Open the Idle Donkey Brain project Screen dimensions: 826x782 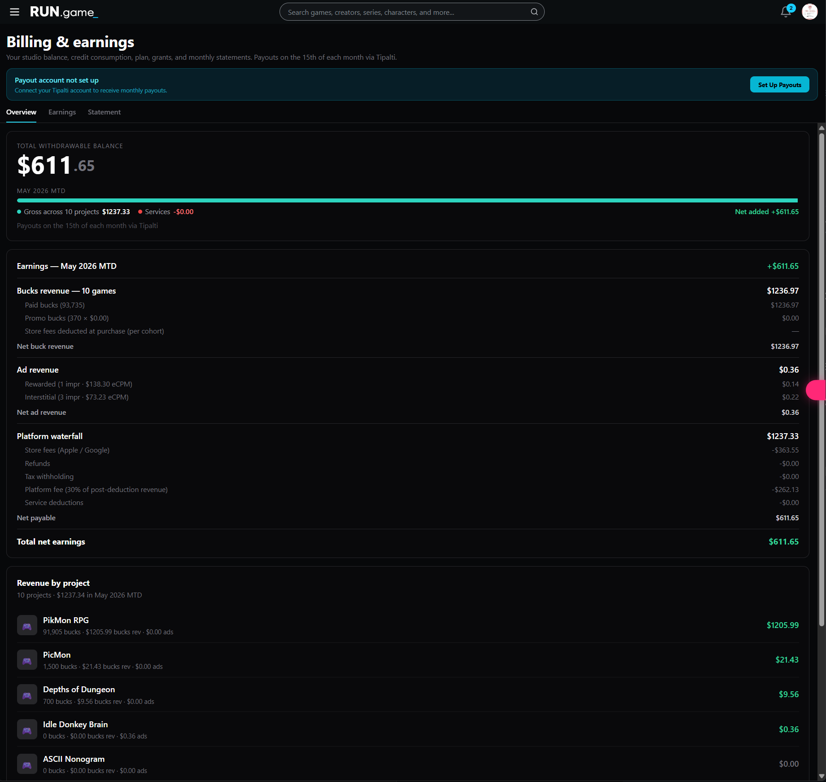point(407,729)
